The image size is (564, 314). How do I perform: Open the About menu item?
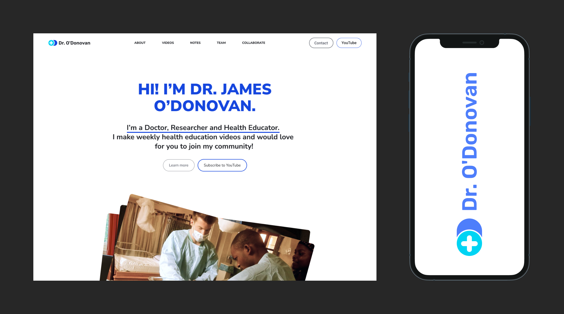pos(140,43)
